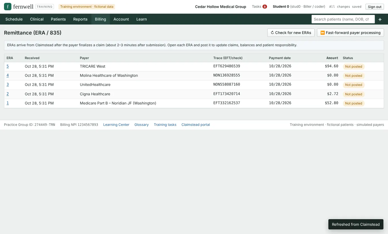Click the Refreshed from Claimstead notification
388x234 pixels.
point(356,224)
